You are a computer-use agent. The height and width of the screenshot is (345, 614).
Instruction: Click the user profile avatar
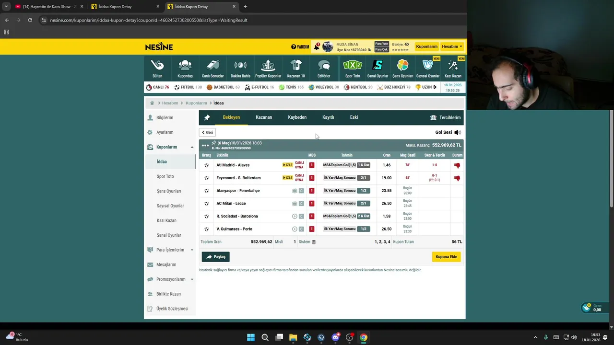tap(328, 46)
